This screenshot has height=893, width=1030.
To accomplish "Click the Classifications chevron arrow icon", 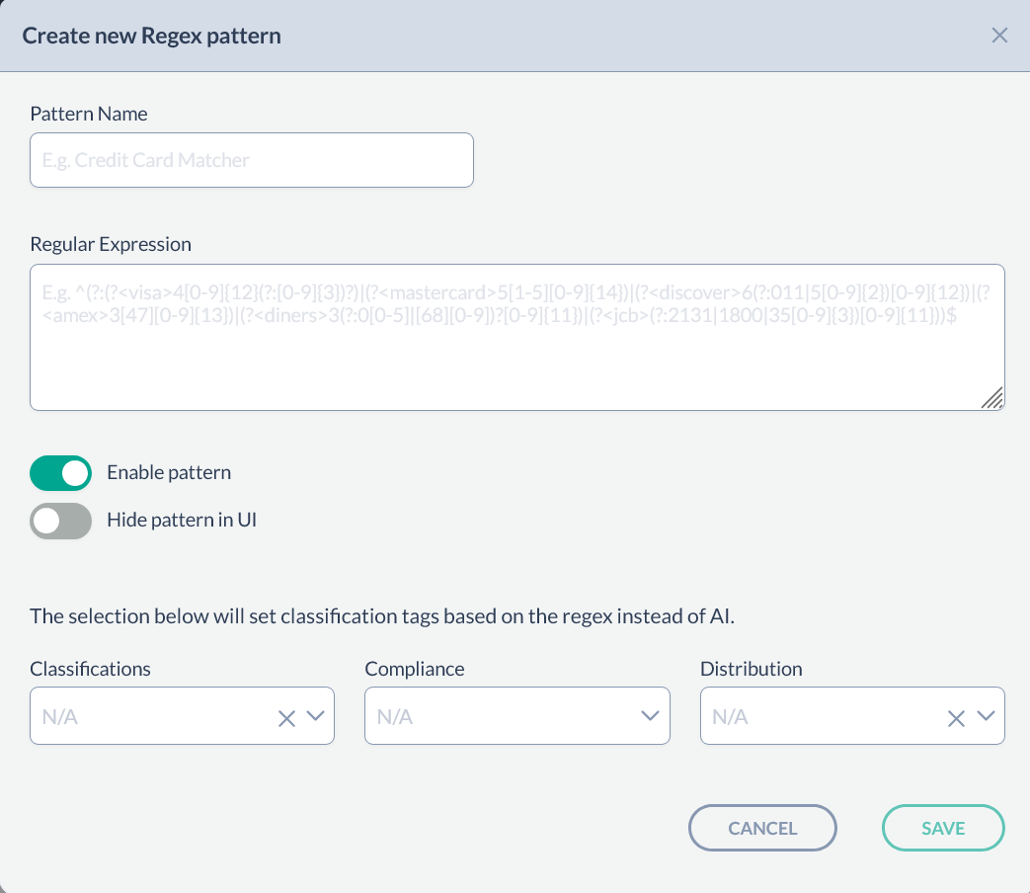I will coord(316,716).
